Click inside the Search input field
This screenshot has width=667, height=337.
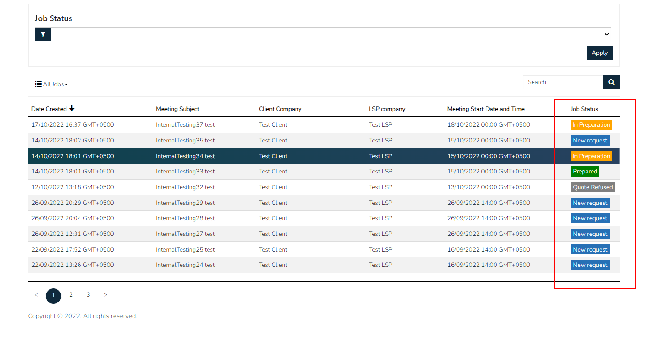point(563,82)
